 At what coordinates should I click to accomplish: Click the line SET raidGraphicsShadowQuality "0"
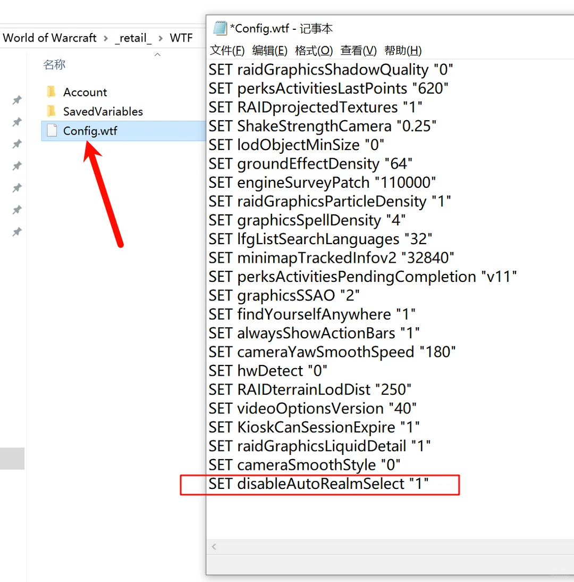[331, 70]
